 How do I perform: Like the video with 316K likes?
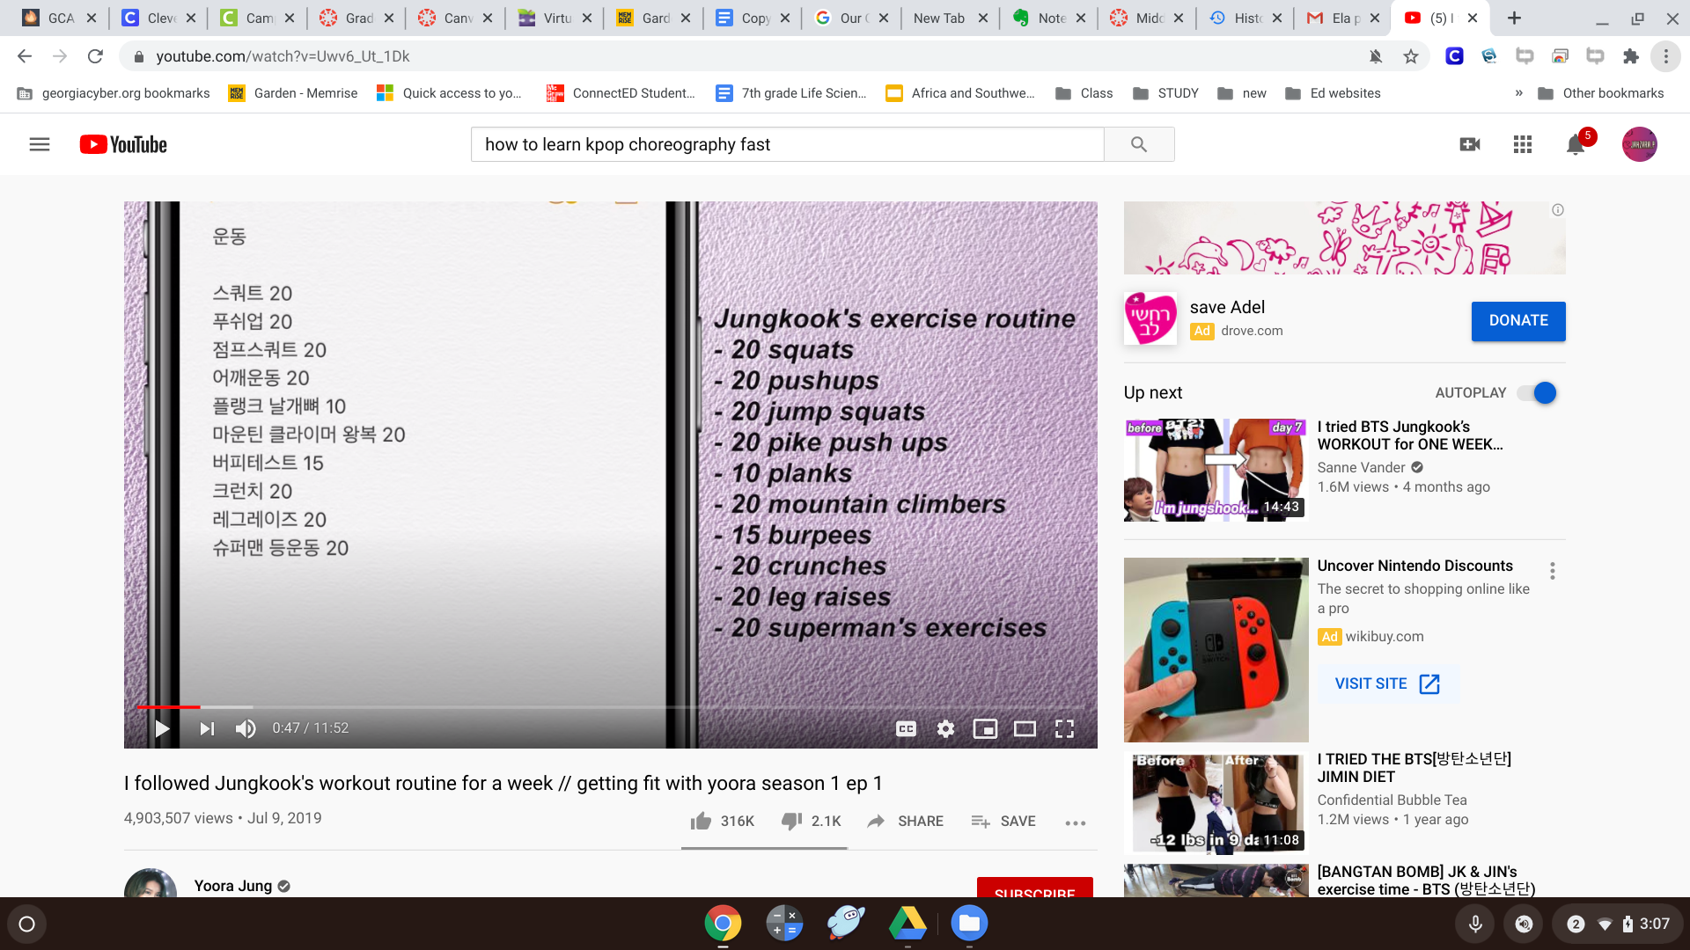click(x=723, y=821)
